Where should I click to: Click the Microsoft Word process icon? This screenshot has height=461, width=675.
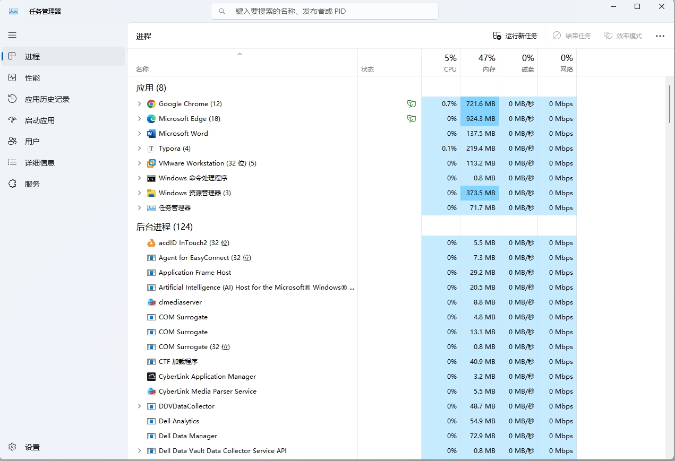point(151,134)
